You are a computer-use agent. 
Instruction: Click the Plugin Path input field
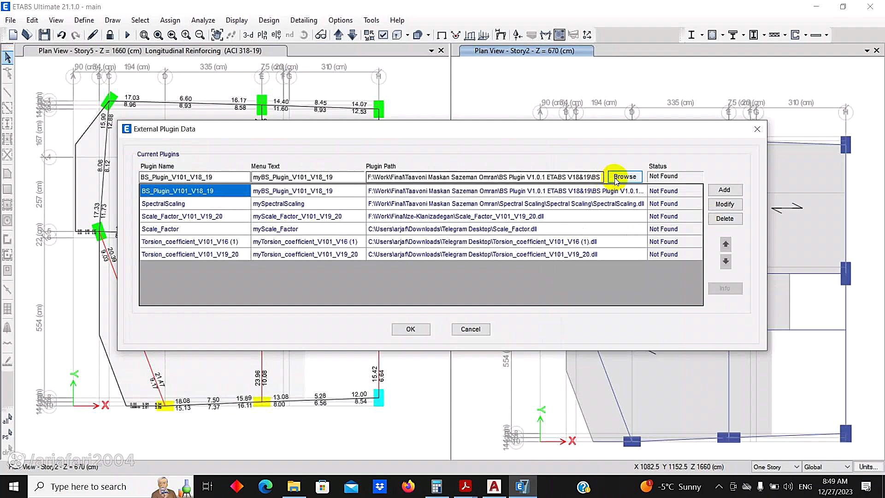click(x=484, y=177)
